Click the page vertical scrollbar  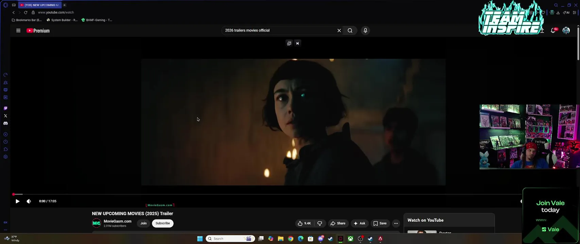(578, 44)
